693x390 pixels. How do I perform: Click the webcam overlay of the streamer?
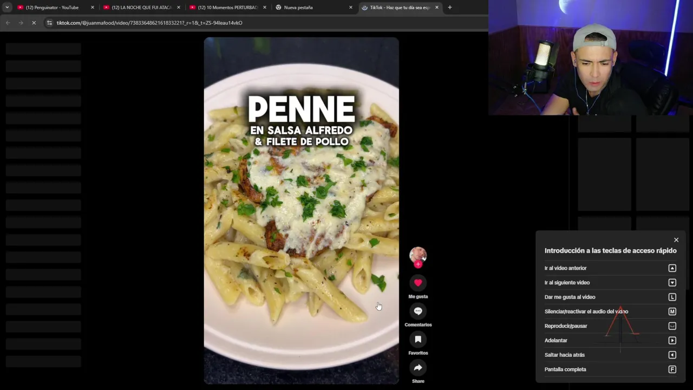591,57
